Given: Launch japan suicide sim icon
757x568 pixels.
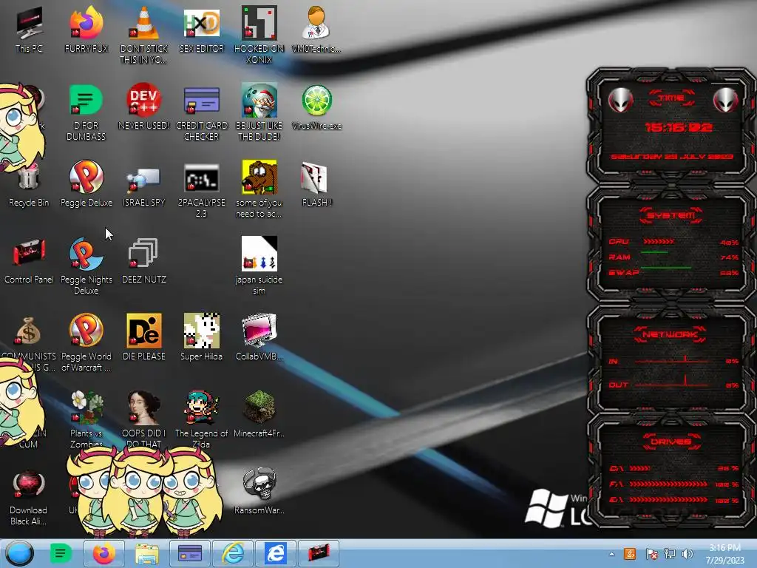Looking at the screenshot, I should [259, 266].
